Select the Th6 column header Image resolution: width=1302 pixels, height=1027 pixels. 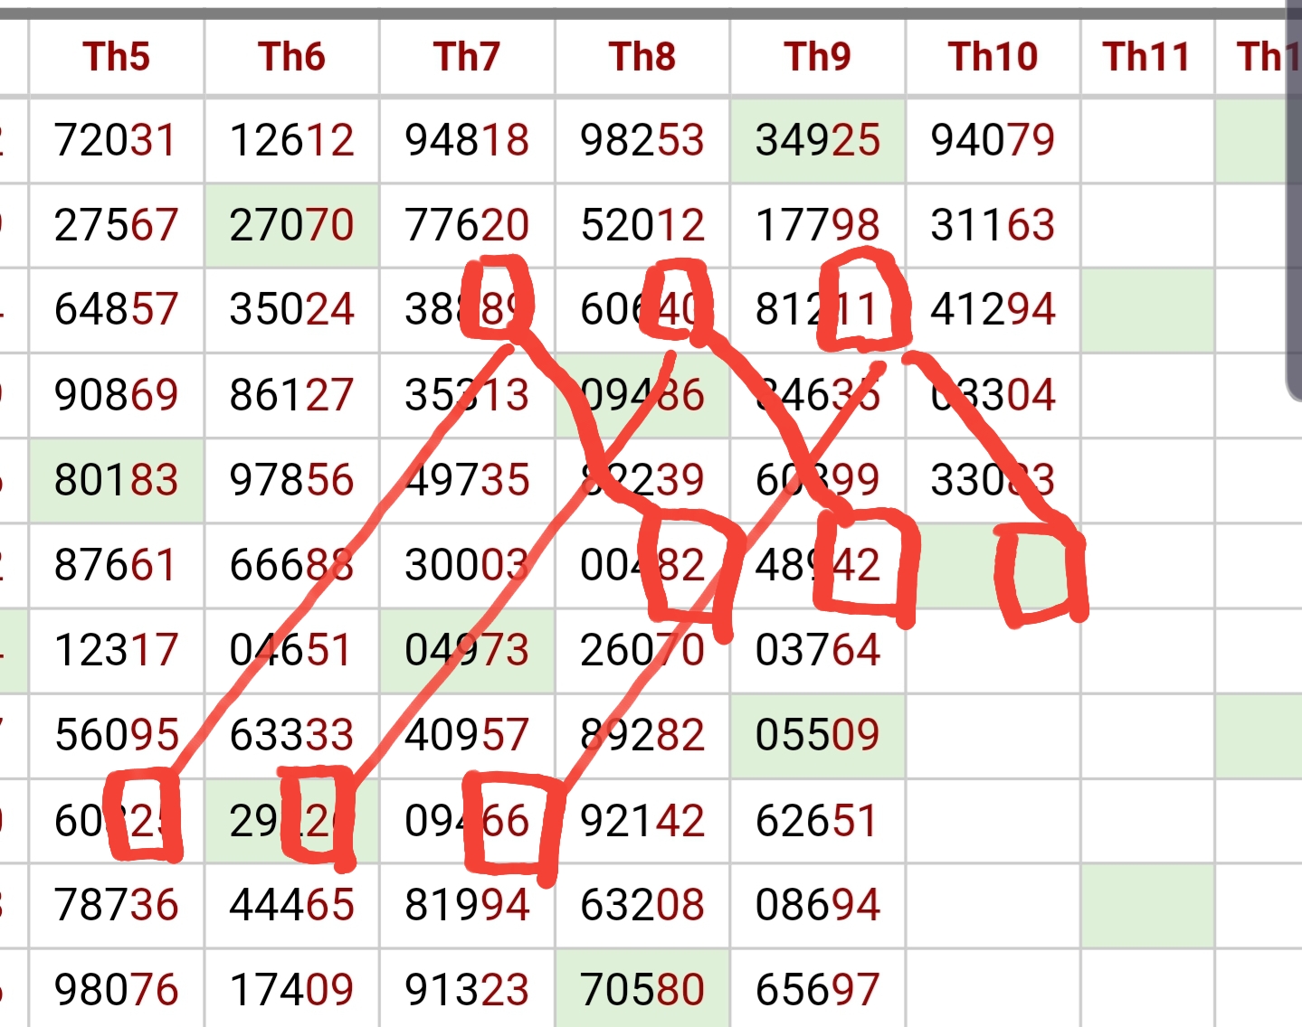pos(291,57)
